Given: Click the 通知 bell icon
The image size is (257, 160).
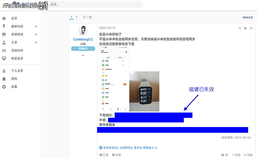Looking at the screenshot, I should [4, 79].
